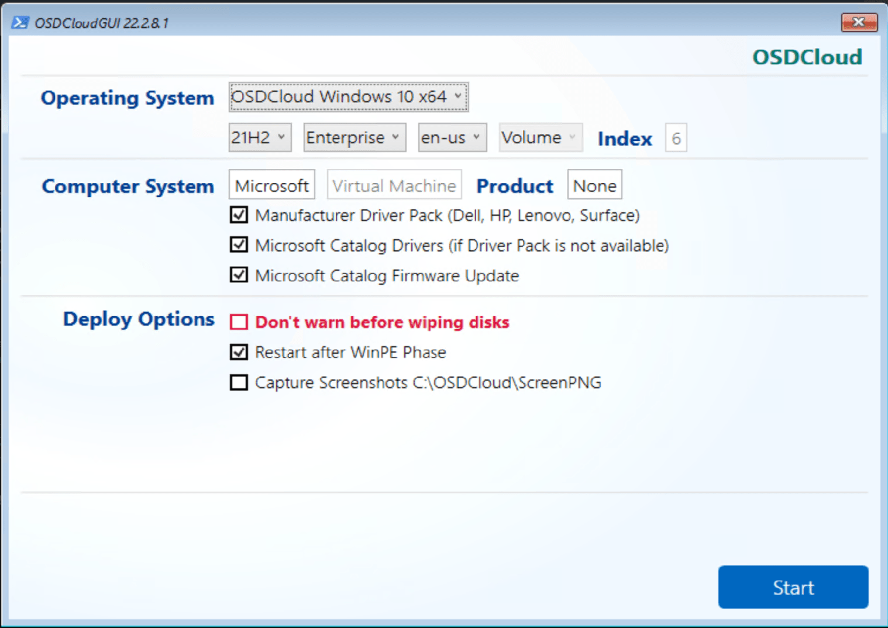Click the Microsoft manufacturer field
This screenshot has height=628, width=888.
(x=271, y=184)
